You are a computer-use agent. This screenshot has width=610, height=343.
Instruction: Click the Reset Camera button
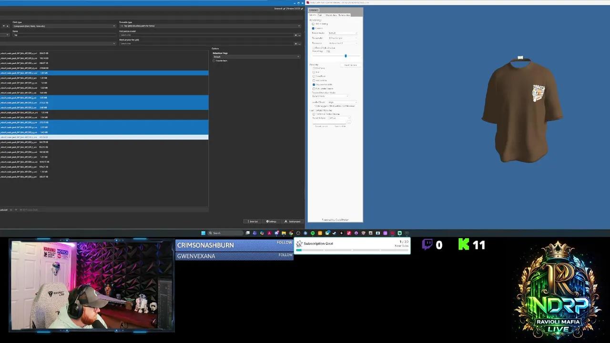click(350, 65)
